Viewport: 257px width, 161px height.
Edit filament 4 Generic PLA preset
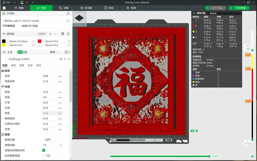[x=69, y=45]
